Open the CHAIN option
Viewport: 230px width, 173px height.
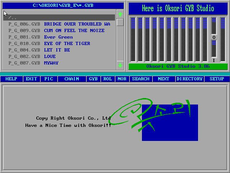72,79
